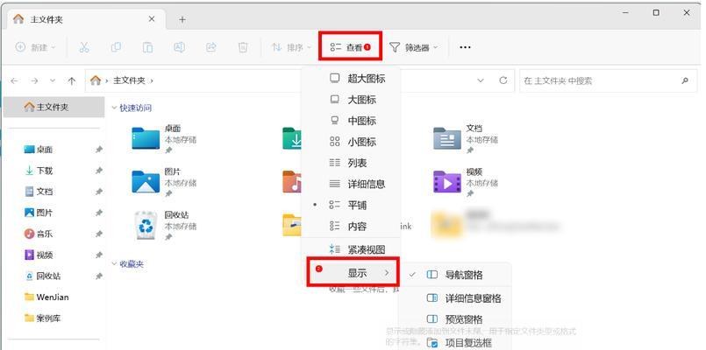Screen dimensions: 706x350
Task: Click 主文件夹 breadcrumb in address bar
Action: pos(129,80)
